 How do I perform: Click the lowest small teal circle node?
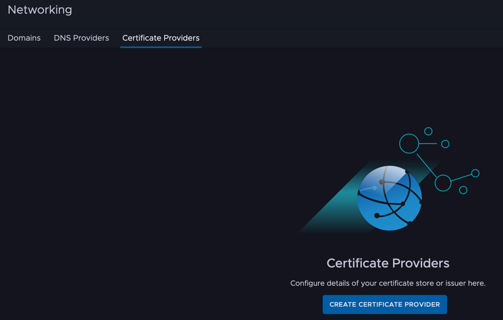(x=463, y=190)
